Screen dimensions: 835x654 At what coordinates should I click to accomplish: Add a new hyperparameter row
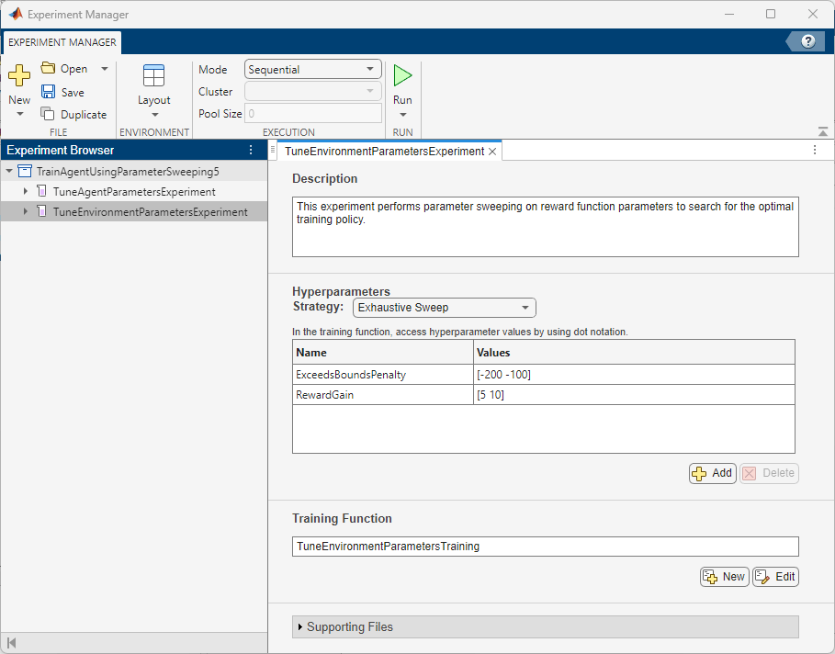click(x=712, y=473)
